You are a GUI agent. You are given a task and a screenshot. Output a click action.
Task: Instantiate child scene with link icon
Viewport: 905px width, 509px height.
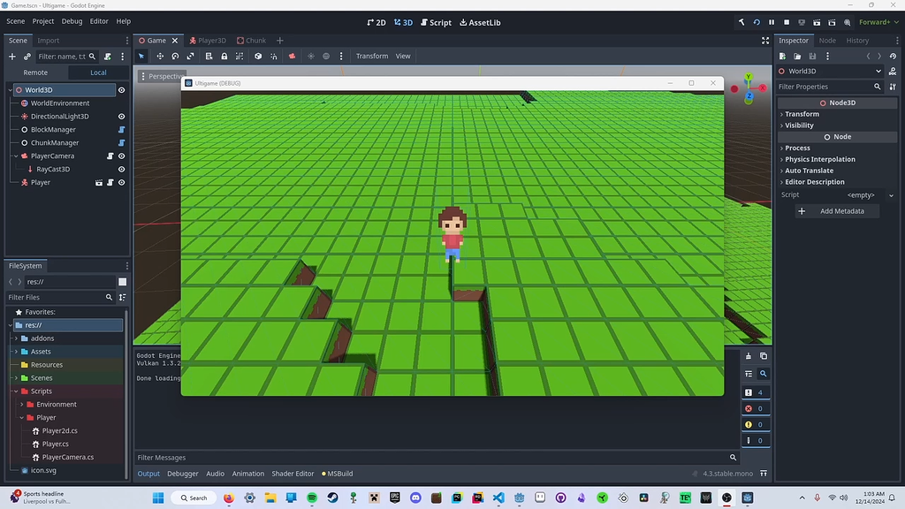(x=27, y=57)
